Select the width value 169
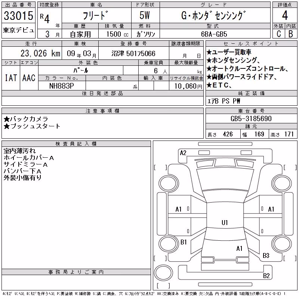The height and width of the screenshot is (299, 299). coord(259,134)
